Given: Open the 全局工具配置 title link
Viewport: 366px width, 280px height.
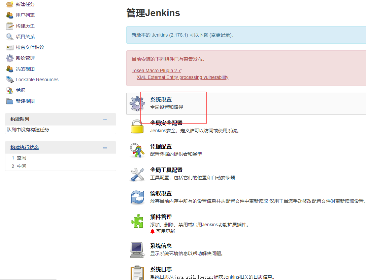Looking at the screenshot, I should pos(166,170).
